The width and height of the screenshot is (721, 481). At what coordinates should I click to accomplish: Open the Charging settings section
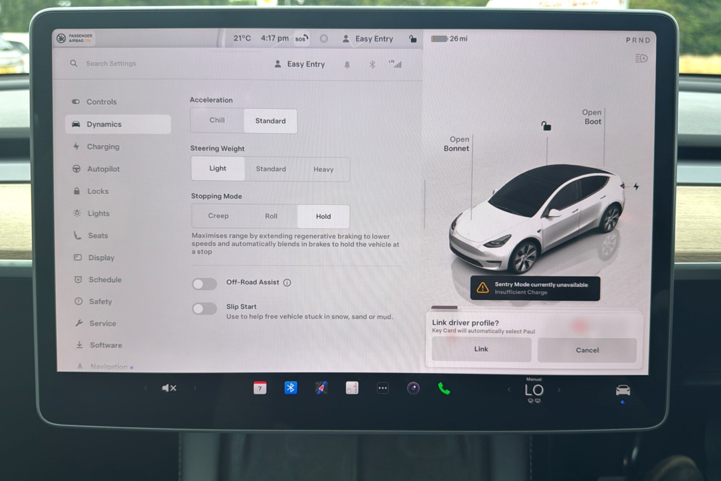click(96, 147)
